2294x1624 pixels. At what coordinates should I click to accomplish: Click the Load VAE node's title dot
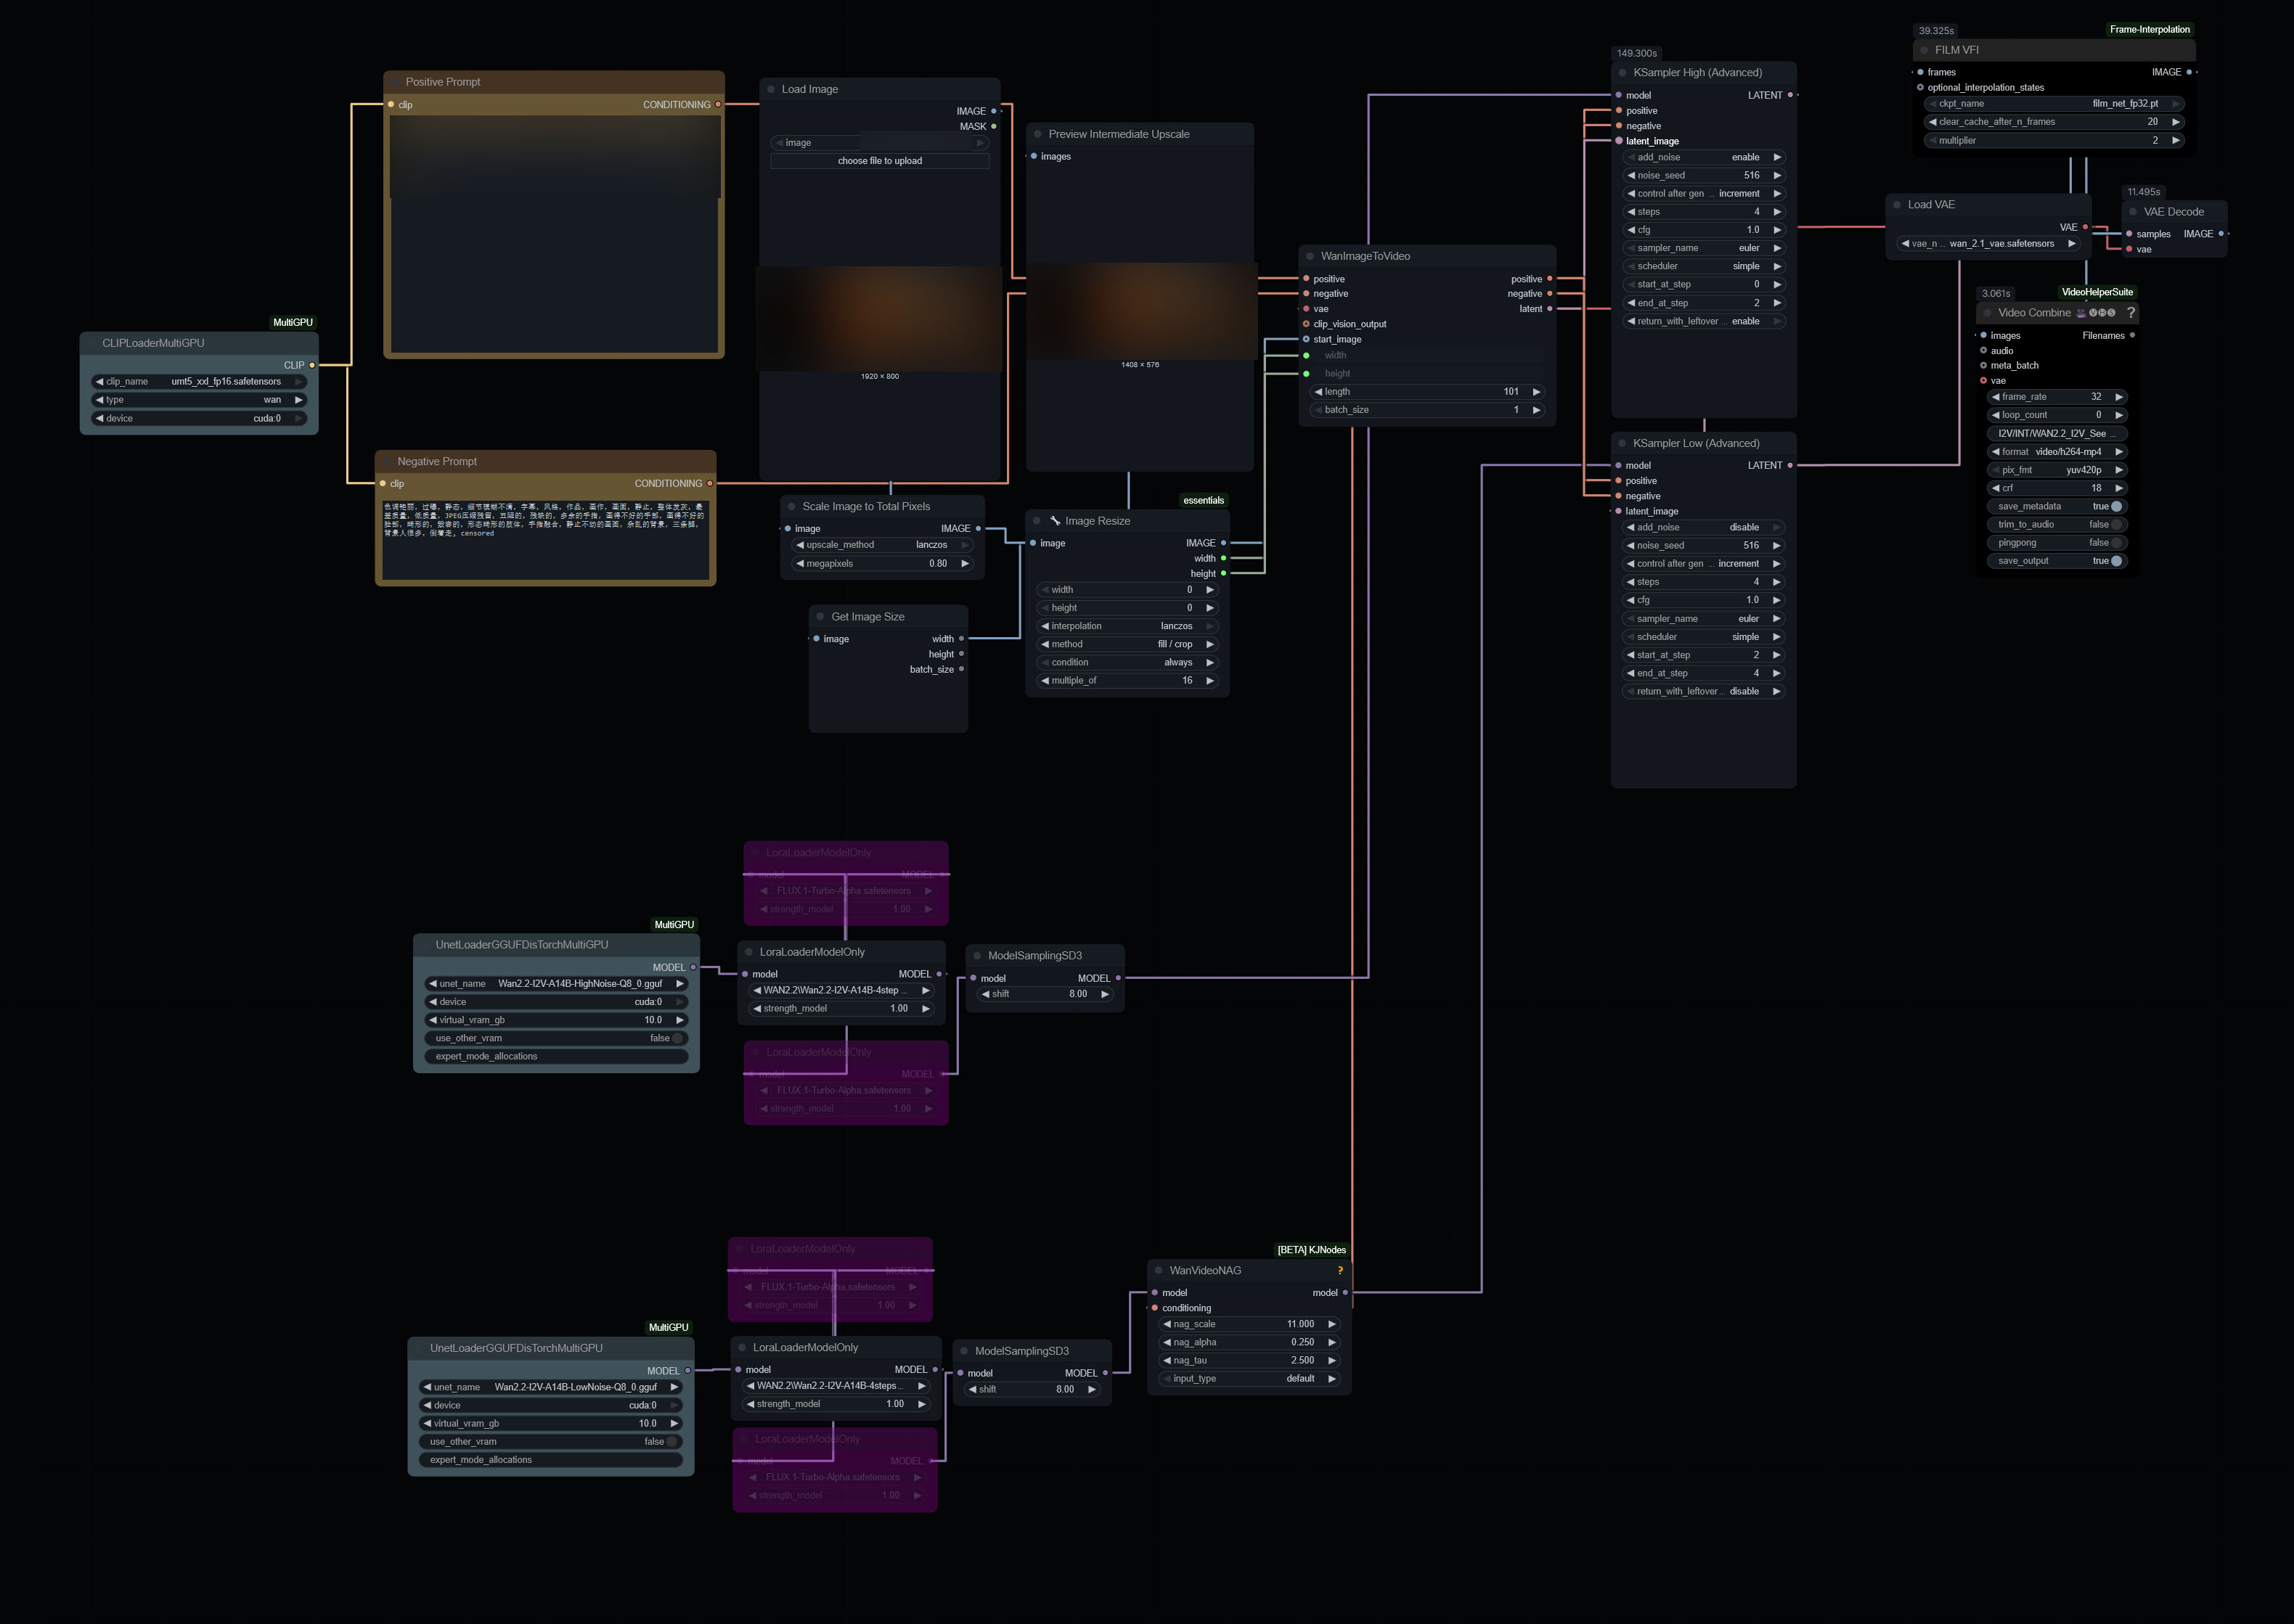click(x=1897, y=205)
